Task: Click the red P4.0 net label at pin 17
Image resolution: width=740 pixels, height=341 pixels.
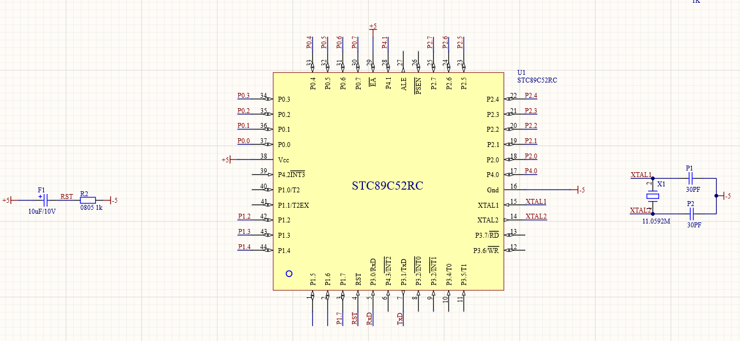Action: pyautogui.click(x=531, y=171)
